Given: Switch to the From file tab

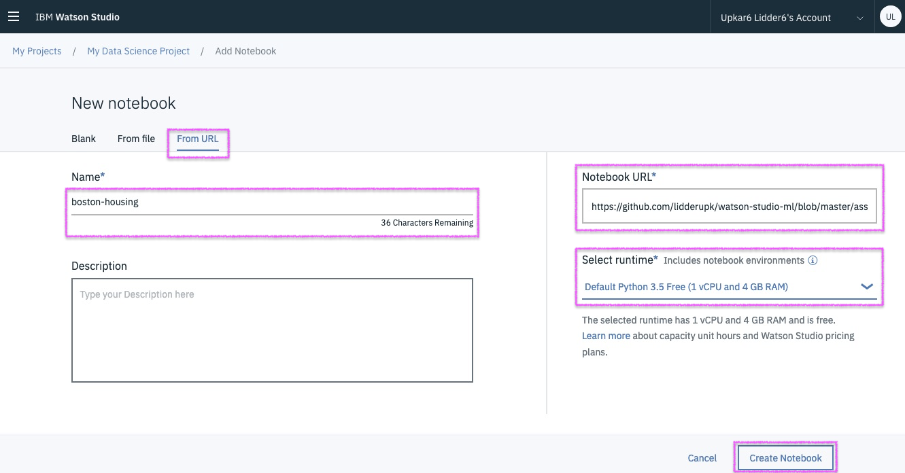Looking at the screenshot, I should pyautogui.click(x=136, y=139).
